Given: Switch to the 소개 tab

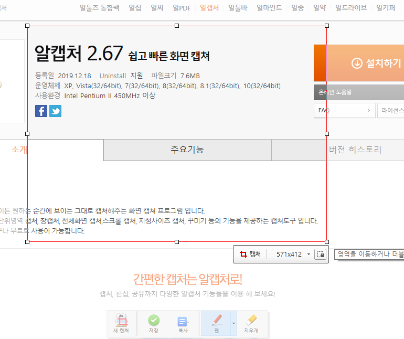Looking at the screenshot, I should (51, 150).
